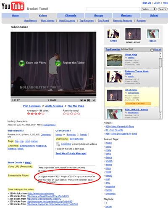Select the Recently Featured submenu link
The height and width of the screenshot is (208, 168).
coord(123,21)
